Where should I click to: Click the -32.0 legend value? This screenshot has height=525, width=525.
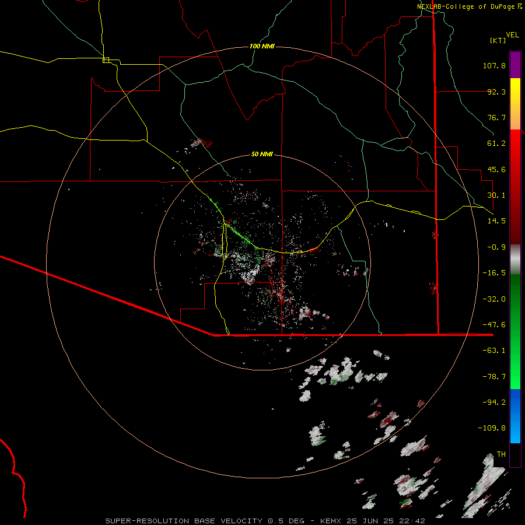pyautogui.click(x=494, y=299)
